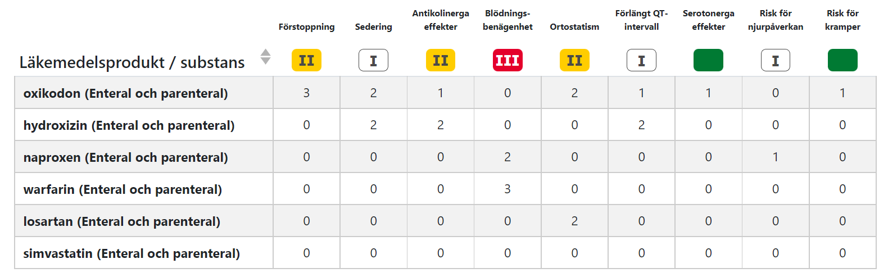Click the red III badge under Blödningsbenägenhet
Viewport: 888px width, 277px height.
point(508,61)
